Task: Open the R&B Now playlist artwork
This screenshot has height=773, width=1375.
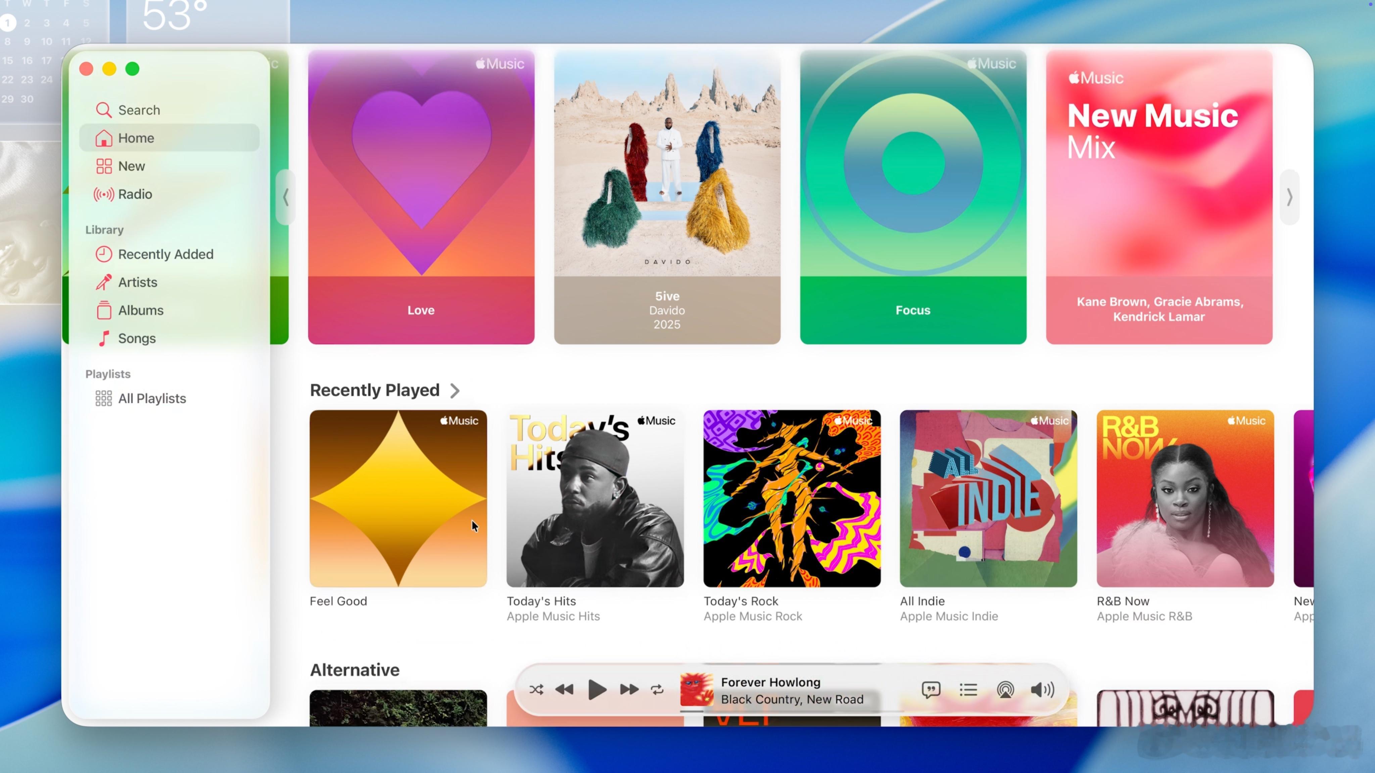Action: 1186,498
